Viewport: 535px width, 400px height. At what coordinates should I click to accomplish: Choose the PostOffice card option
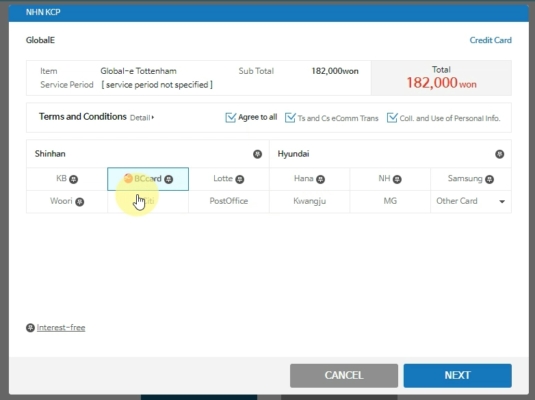(229, 202)
